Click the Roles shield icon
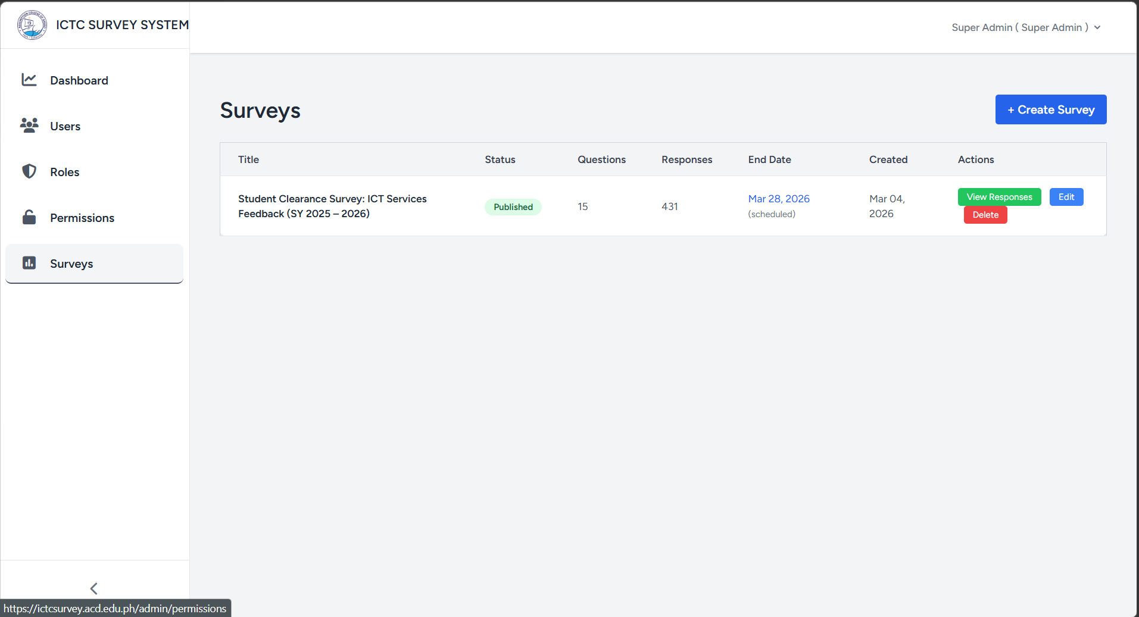 point(29,171)
